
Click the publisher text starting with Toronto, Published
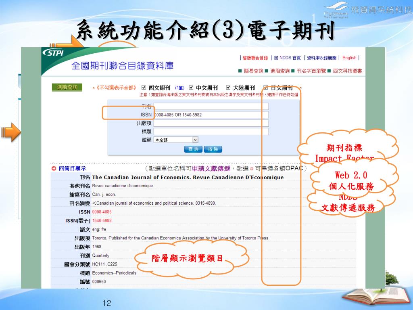click(181, 238)
